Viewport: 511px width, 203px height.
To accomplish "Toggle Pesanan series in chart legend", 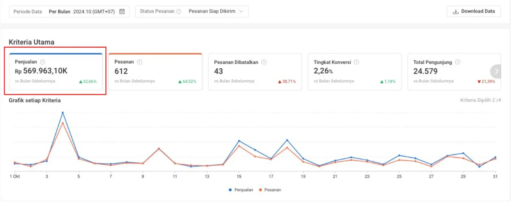I will [270, 190].
